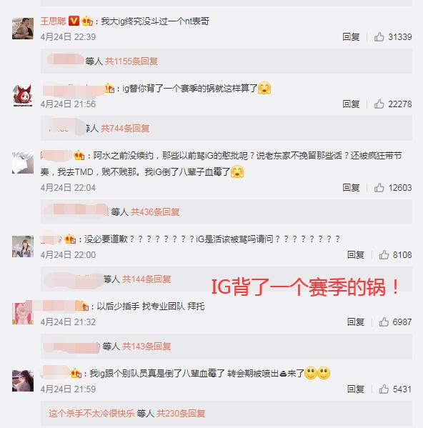Open the 王思聪 username profile link

pyautogui.click(x=53, y=21)
